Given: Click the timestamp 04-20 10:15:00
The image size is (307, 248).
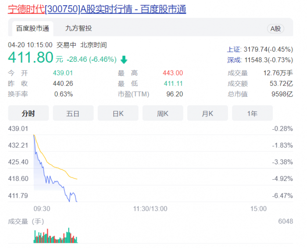Looking at the screenshot, I should (30, 45).
